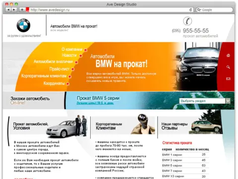Select the 'BMW 3 серии' table row

pos(185,160)
